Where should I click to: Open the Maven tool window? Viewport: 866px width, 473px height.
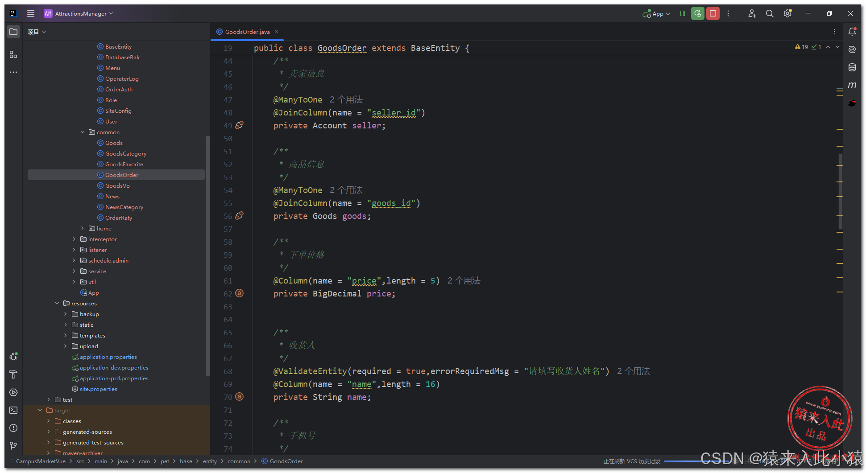point(852,85)
